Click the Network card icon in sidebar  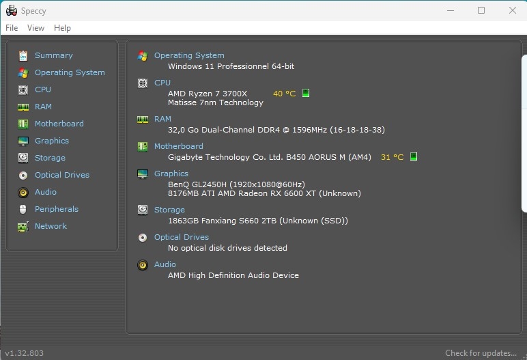coord(23,227)
